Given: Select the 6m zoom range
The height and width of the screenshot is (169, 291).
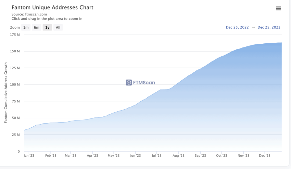Looking at the screenshot, I should click(37, 27).
